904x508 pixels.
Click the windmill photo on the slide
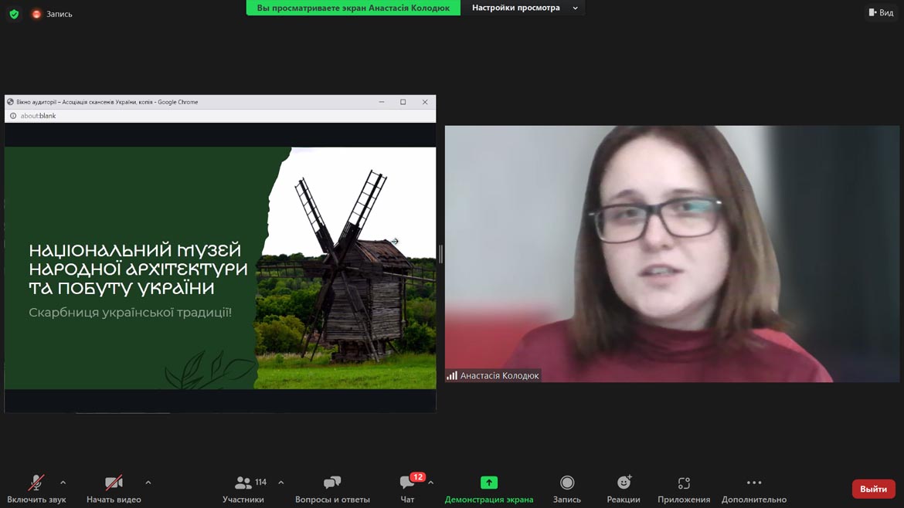pos(346,268)
